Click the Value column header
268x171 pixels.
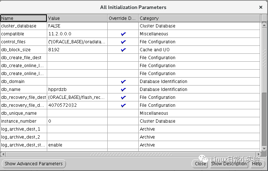click(x=77, y=18)
